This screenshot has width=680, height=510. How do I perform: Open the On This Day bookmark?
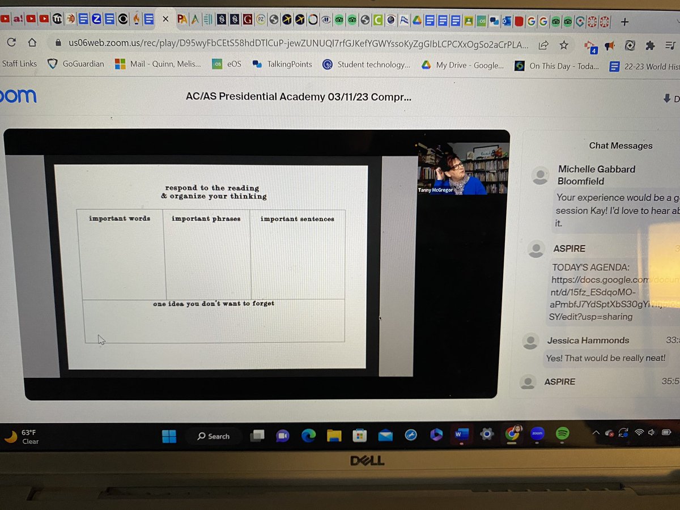click(x=556, y=66)
